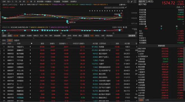Select the 60 minute period
The height and width of the screenshot is (102, 185).
pos(24,1)
